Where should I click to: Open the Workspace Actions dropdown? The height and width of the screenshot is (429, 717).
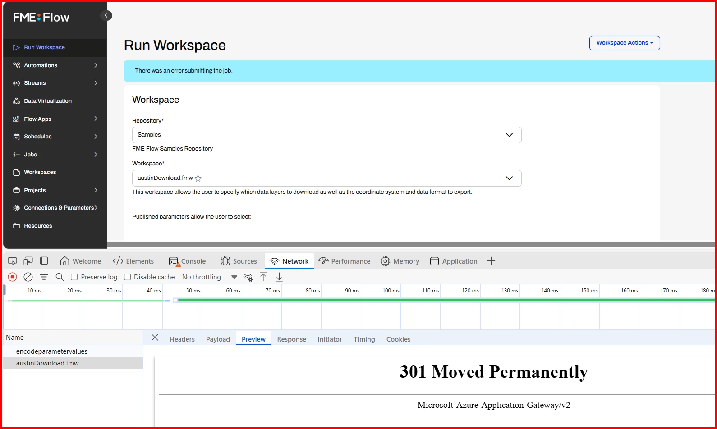625,43
